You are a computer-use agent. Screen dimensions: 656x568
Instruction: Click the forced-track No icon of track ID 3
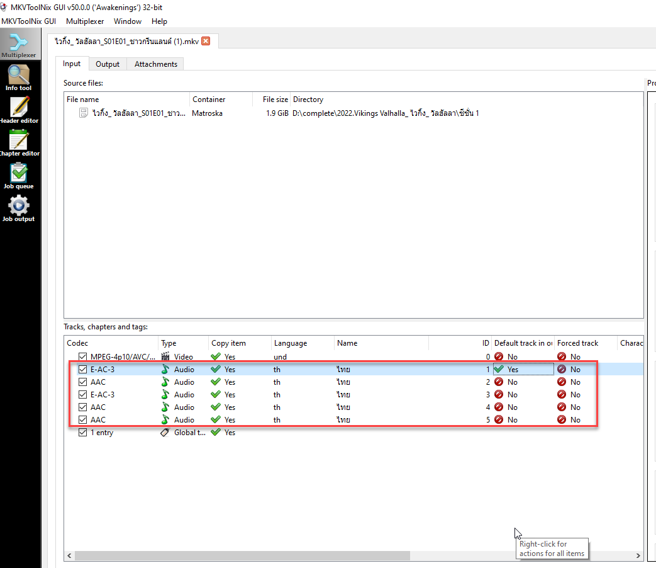pyautogui.click(x=562, y=395)
